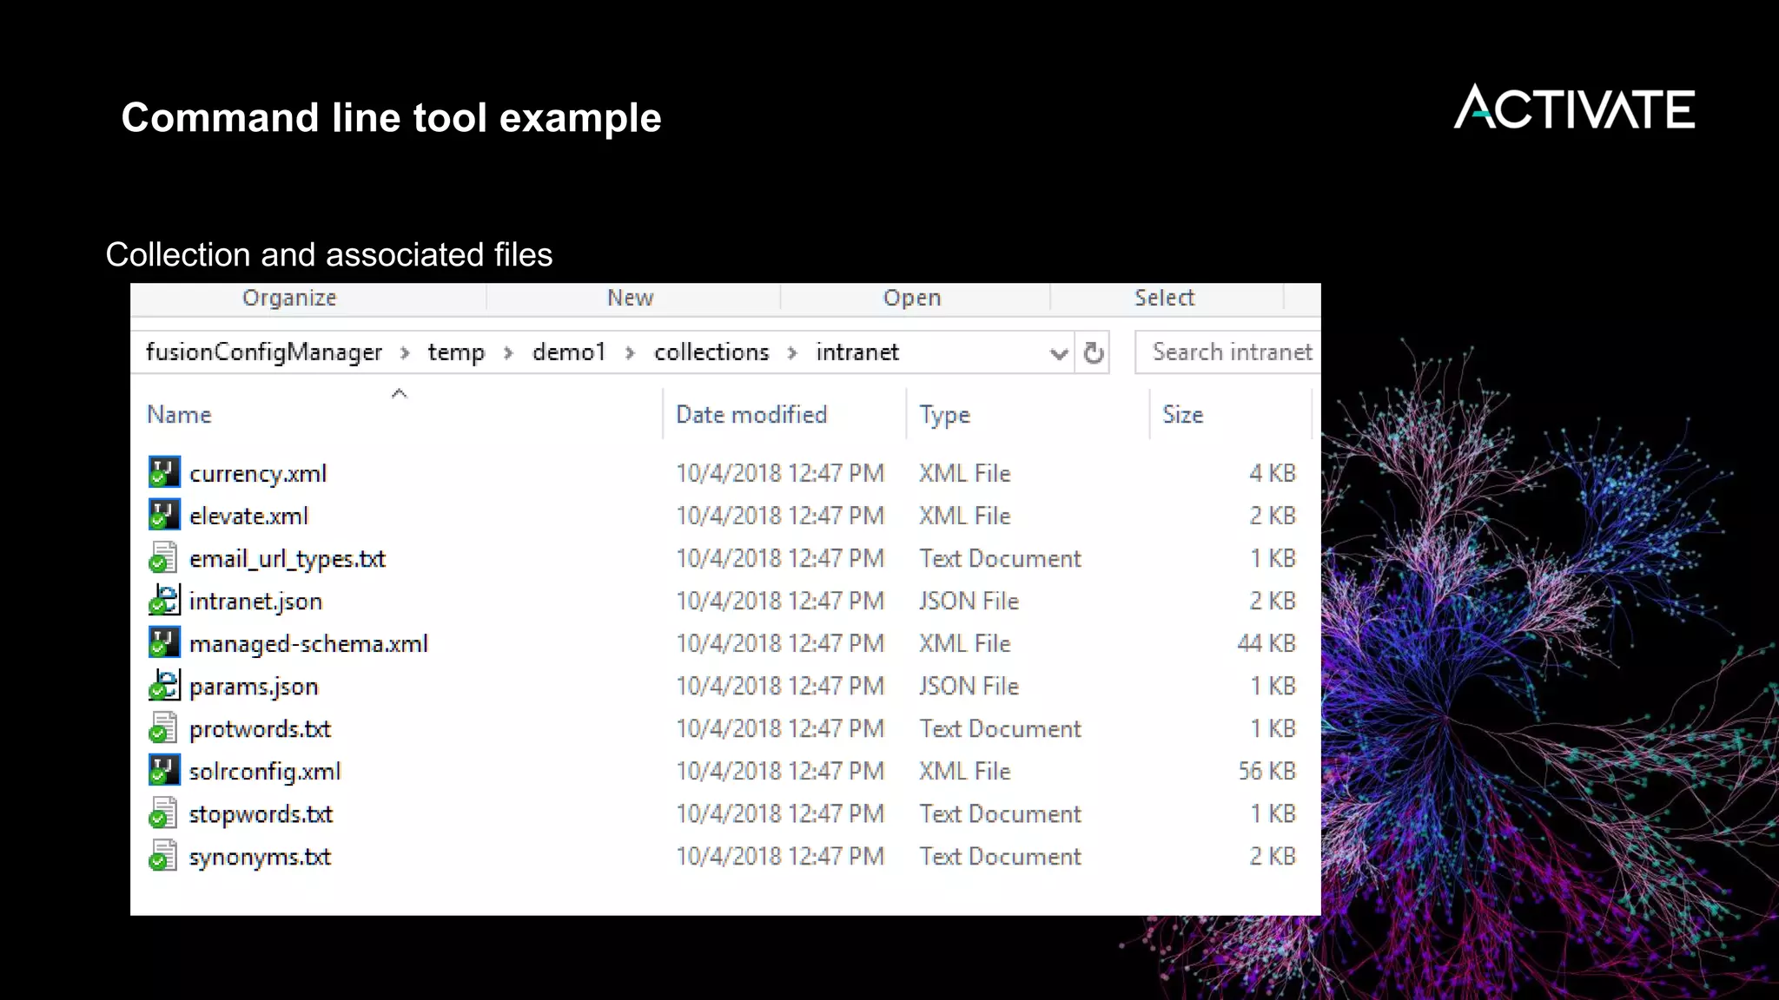The height and width of the screenshot is (1000, 1779).
Task: Select stopwords.txt file name
Action: 261,814
